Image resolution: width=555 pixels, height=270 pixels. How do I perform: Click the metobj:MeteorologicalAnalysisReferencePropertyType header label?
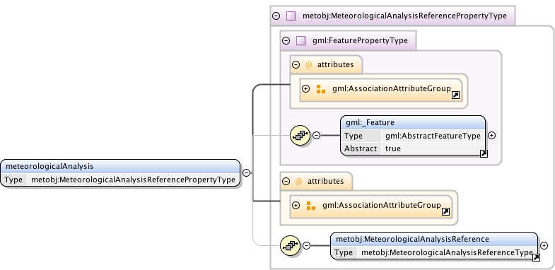(404, 16)
